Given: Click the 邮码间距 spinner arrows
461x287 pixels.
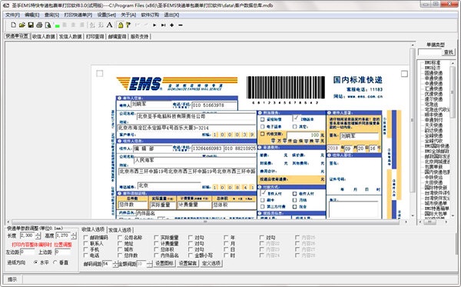Looking at the screenshot, I should point(115,264).
